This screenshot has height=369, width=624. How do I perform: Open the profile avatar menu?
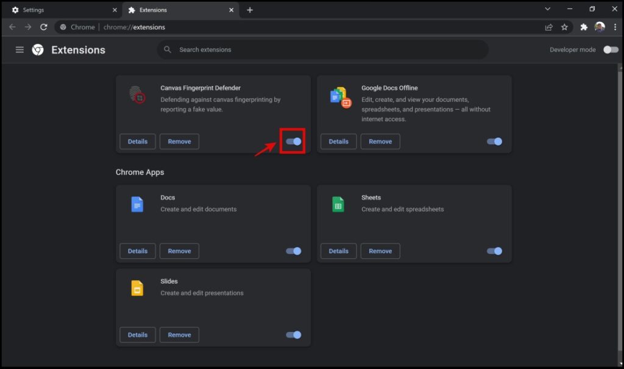point(600,27)
